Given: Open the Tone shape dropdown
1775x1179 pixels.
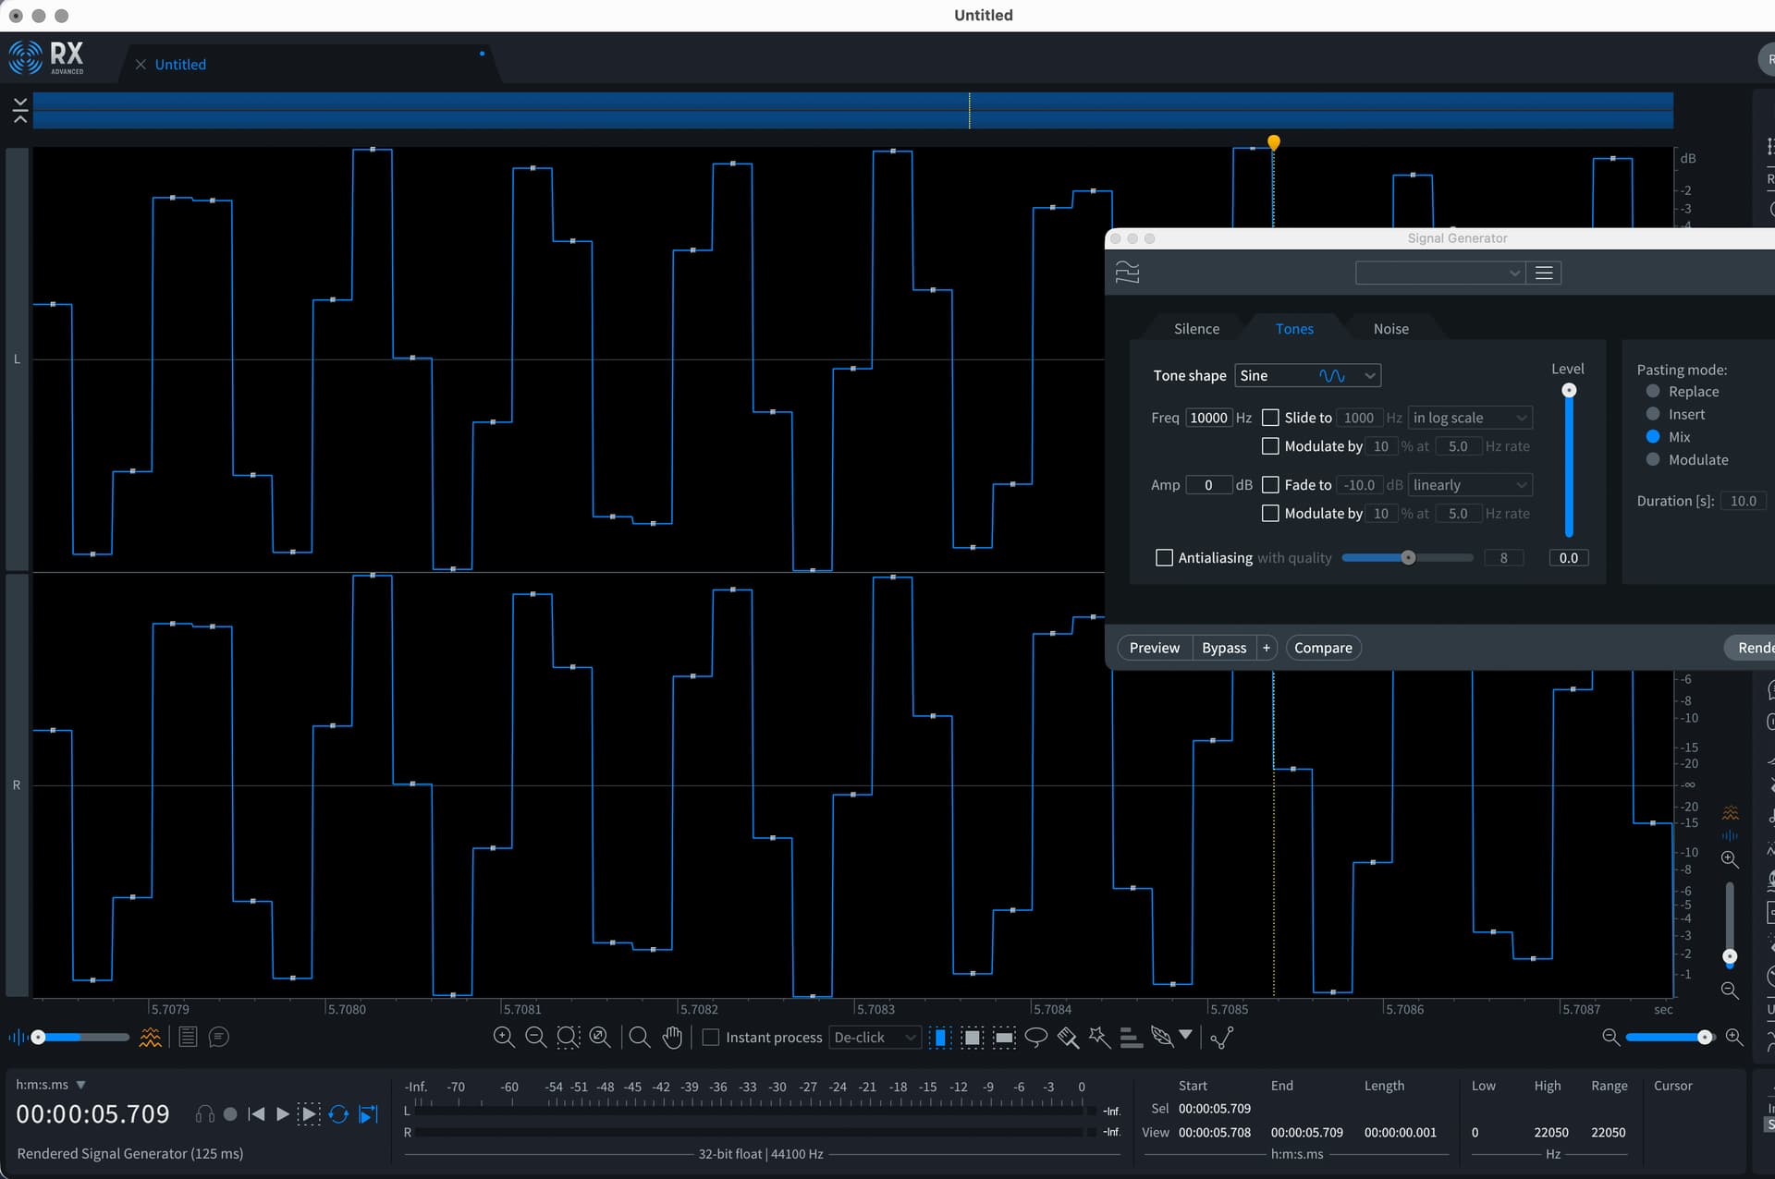Looking at the screenshot, I should (1308, 375).
